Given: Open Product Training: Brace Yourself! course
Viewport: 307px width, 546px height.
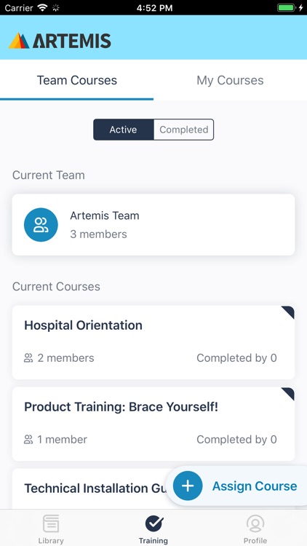Looking at the screenshot, I should pyautogui.click(x=153, y=424).
